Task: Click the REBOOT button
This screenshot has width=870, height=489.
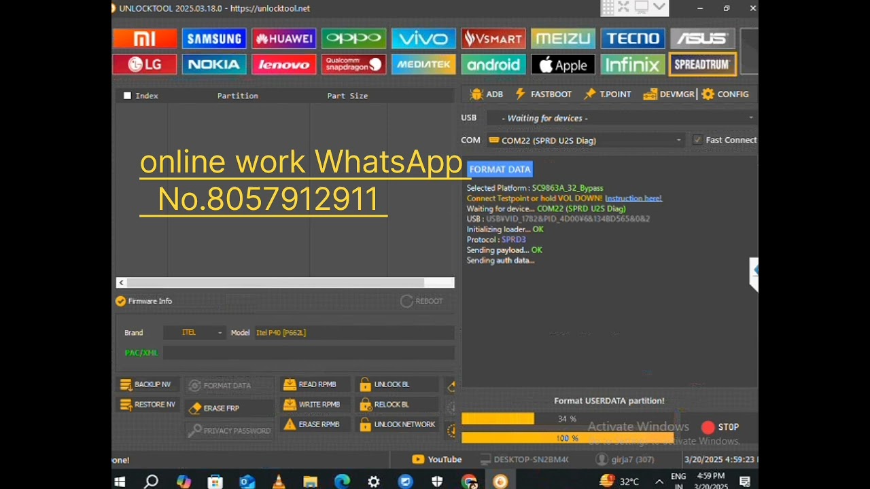Action: 422,301
